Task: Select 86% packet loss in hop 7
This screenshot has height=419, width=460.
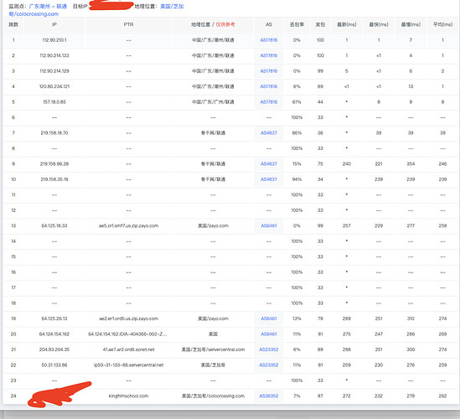Action: (297, 133)
